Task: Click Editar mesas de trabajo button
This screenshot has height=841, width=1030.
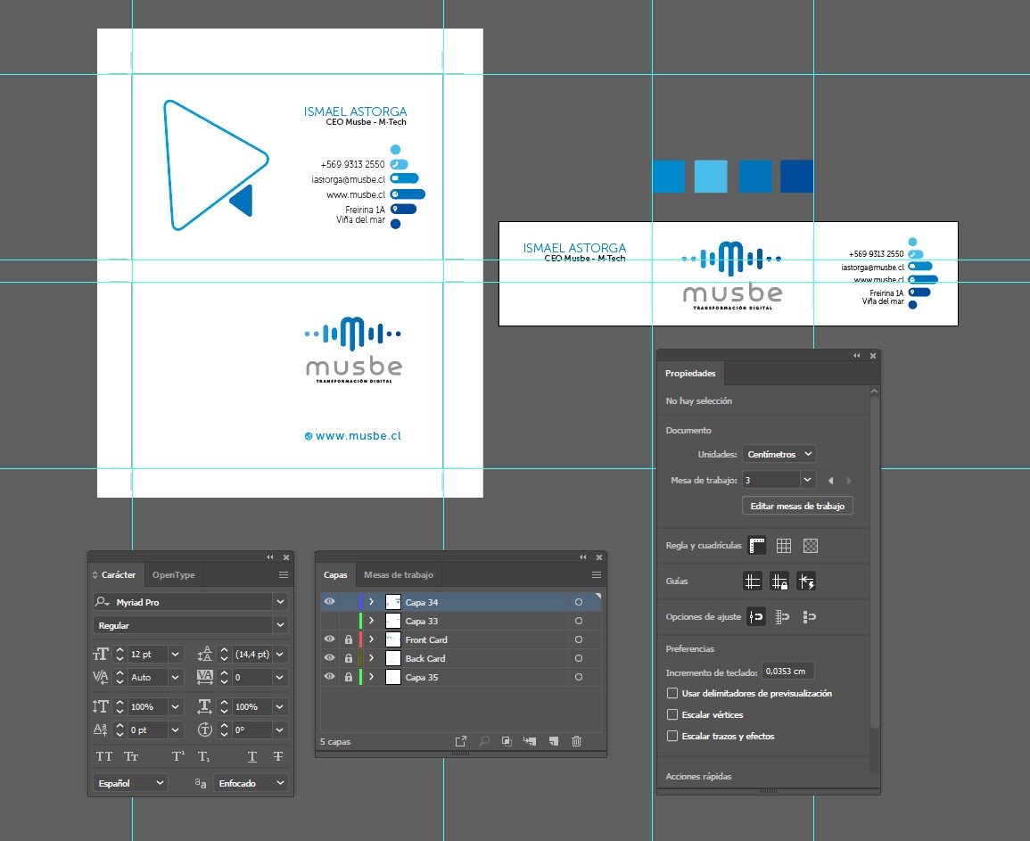Action: click(x=797, y=506)
